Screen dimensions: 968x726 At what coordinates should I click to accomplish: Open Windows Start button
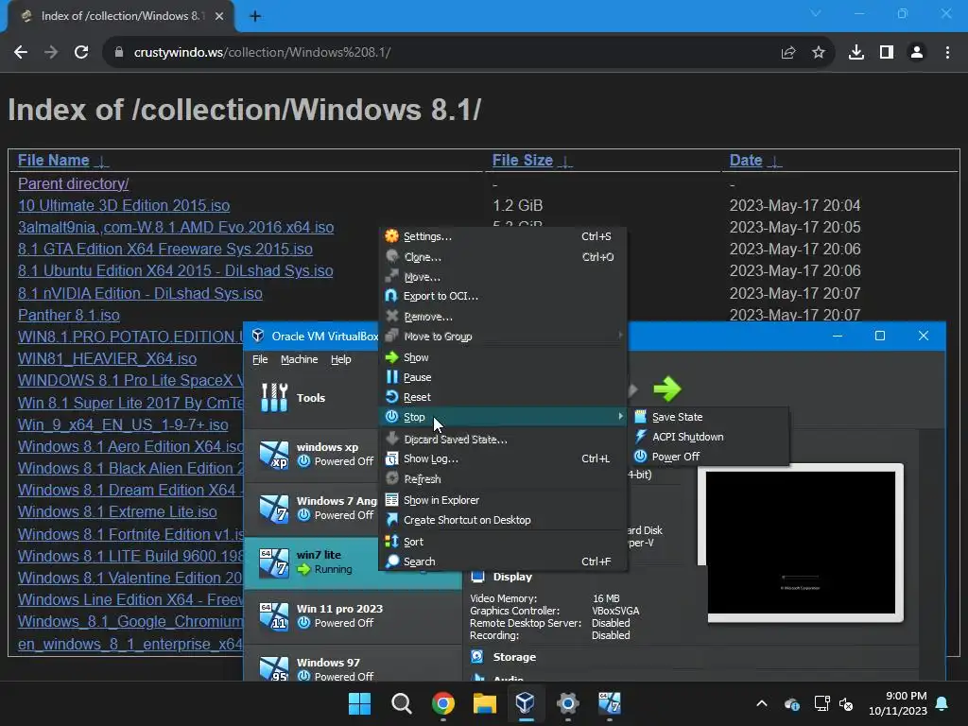[x=359, y=703]
